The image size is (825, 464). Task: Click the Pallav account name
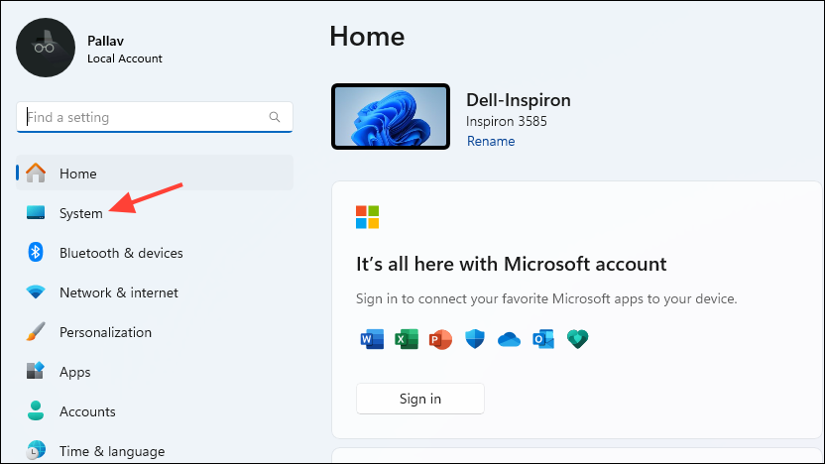105,41
